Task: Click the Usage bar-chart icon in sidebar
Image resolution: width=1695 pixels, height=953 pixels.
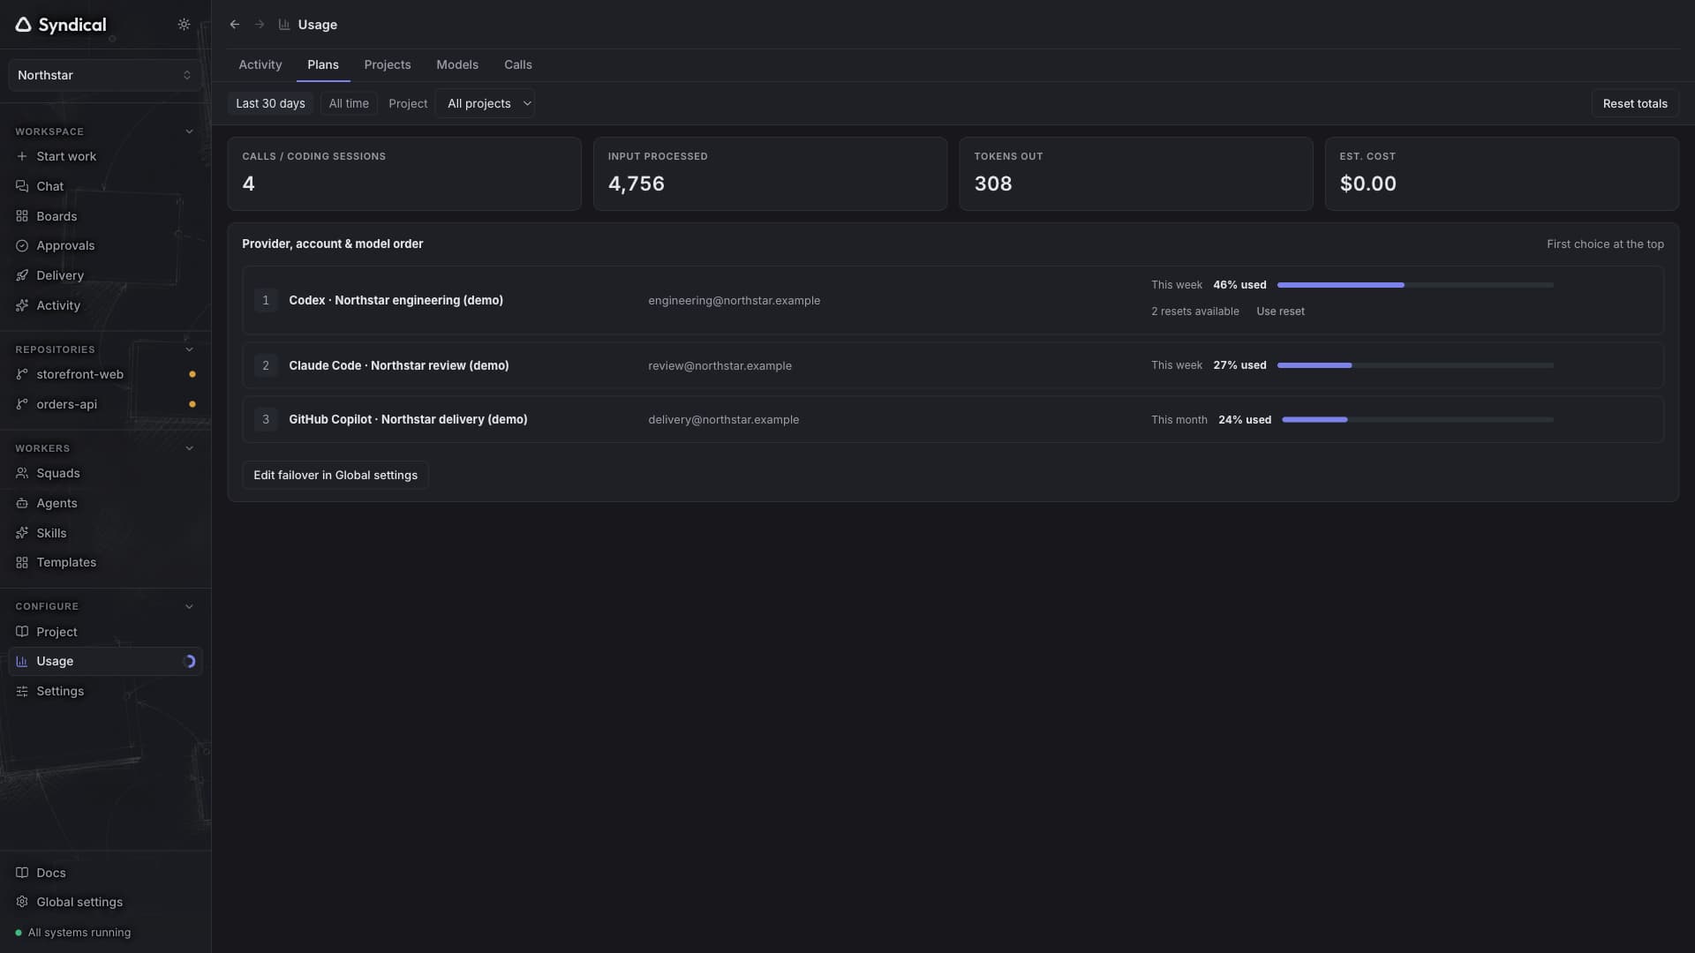Action: 22,661
